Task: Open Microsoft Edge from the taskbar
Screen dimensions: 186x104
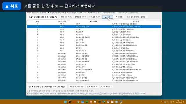Action: tap(104, 102)
